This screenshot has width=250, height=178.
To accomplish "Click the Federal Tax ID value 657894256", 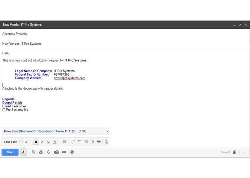I will point(62,74).
